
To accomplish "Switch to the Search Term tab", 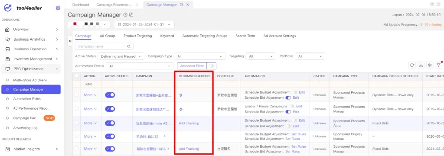I will pos(245,36).
